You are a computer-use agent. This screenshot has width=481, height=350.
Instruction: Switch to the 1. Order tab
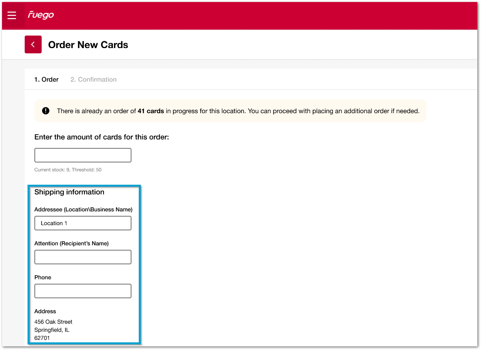47,80
